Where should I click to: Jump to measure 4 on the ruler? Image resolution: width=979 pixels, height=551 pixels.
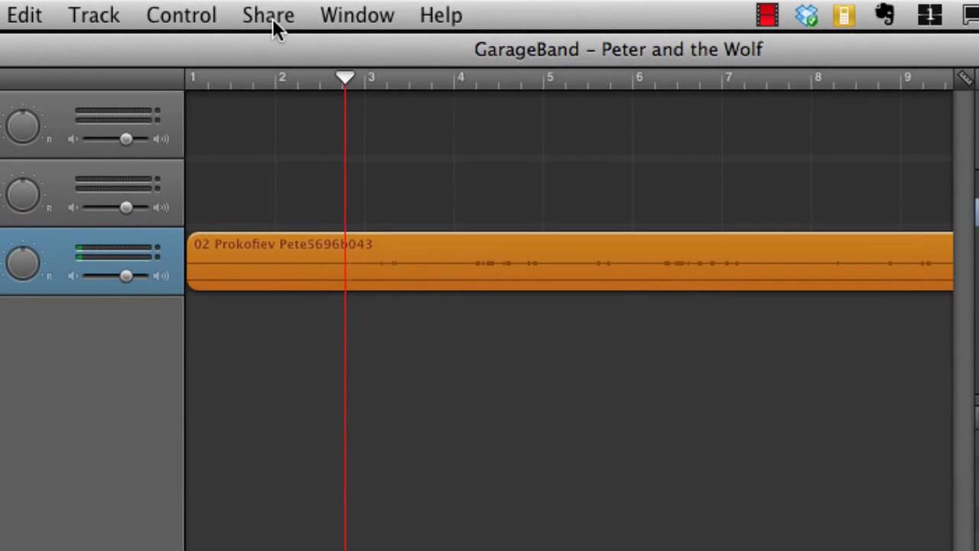(460, 77)
